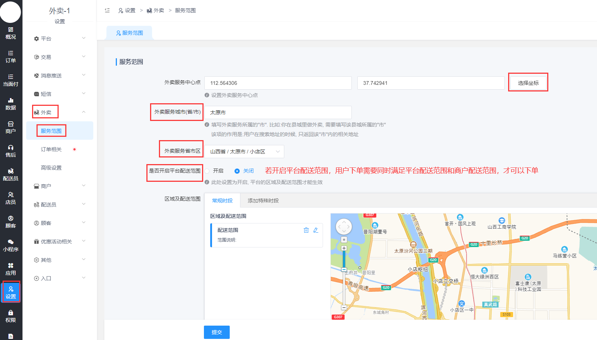Collapse the 外卖 settings group
Viewport: 597px width, 340px height.
pos(60,112)
